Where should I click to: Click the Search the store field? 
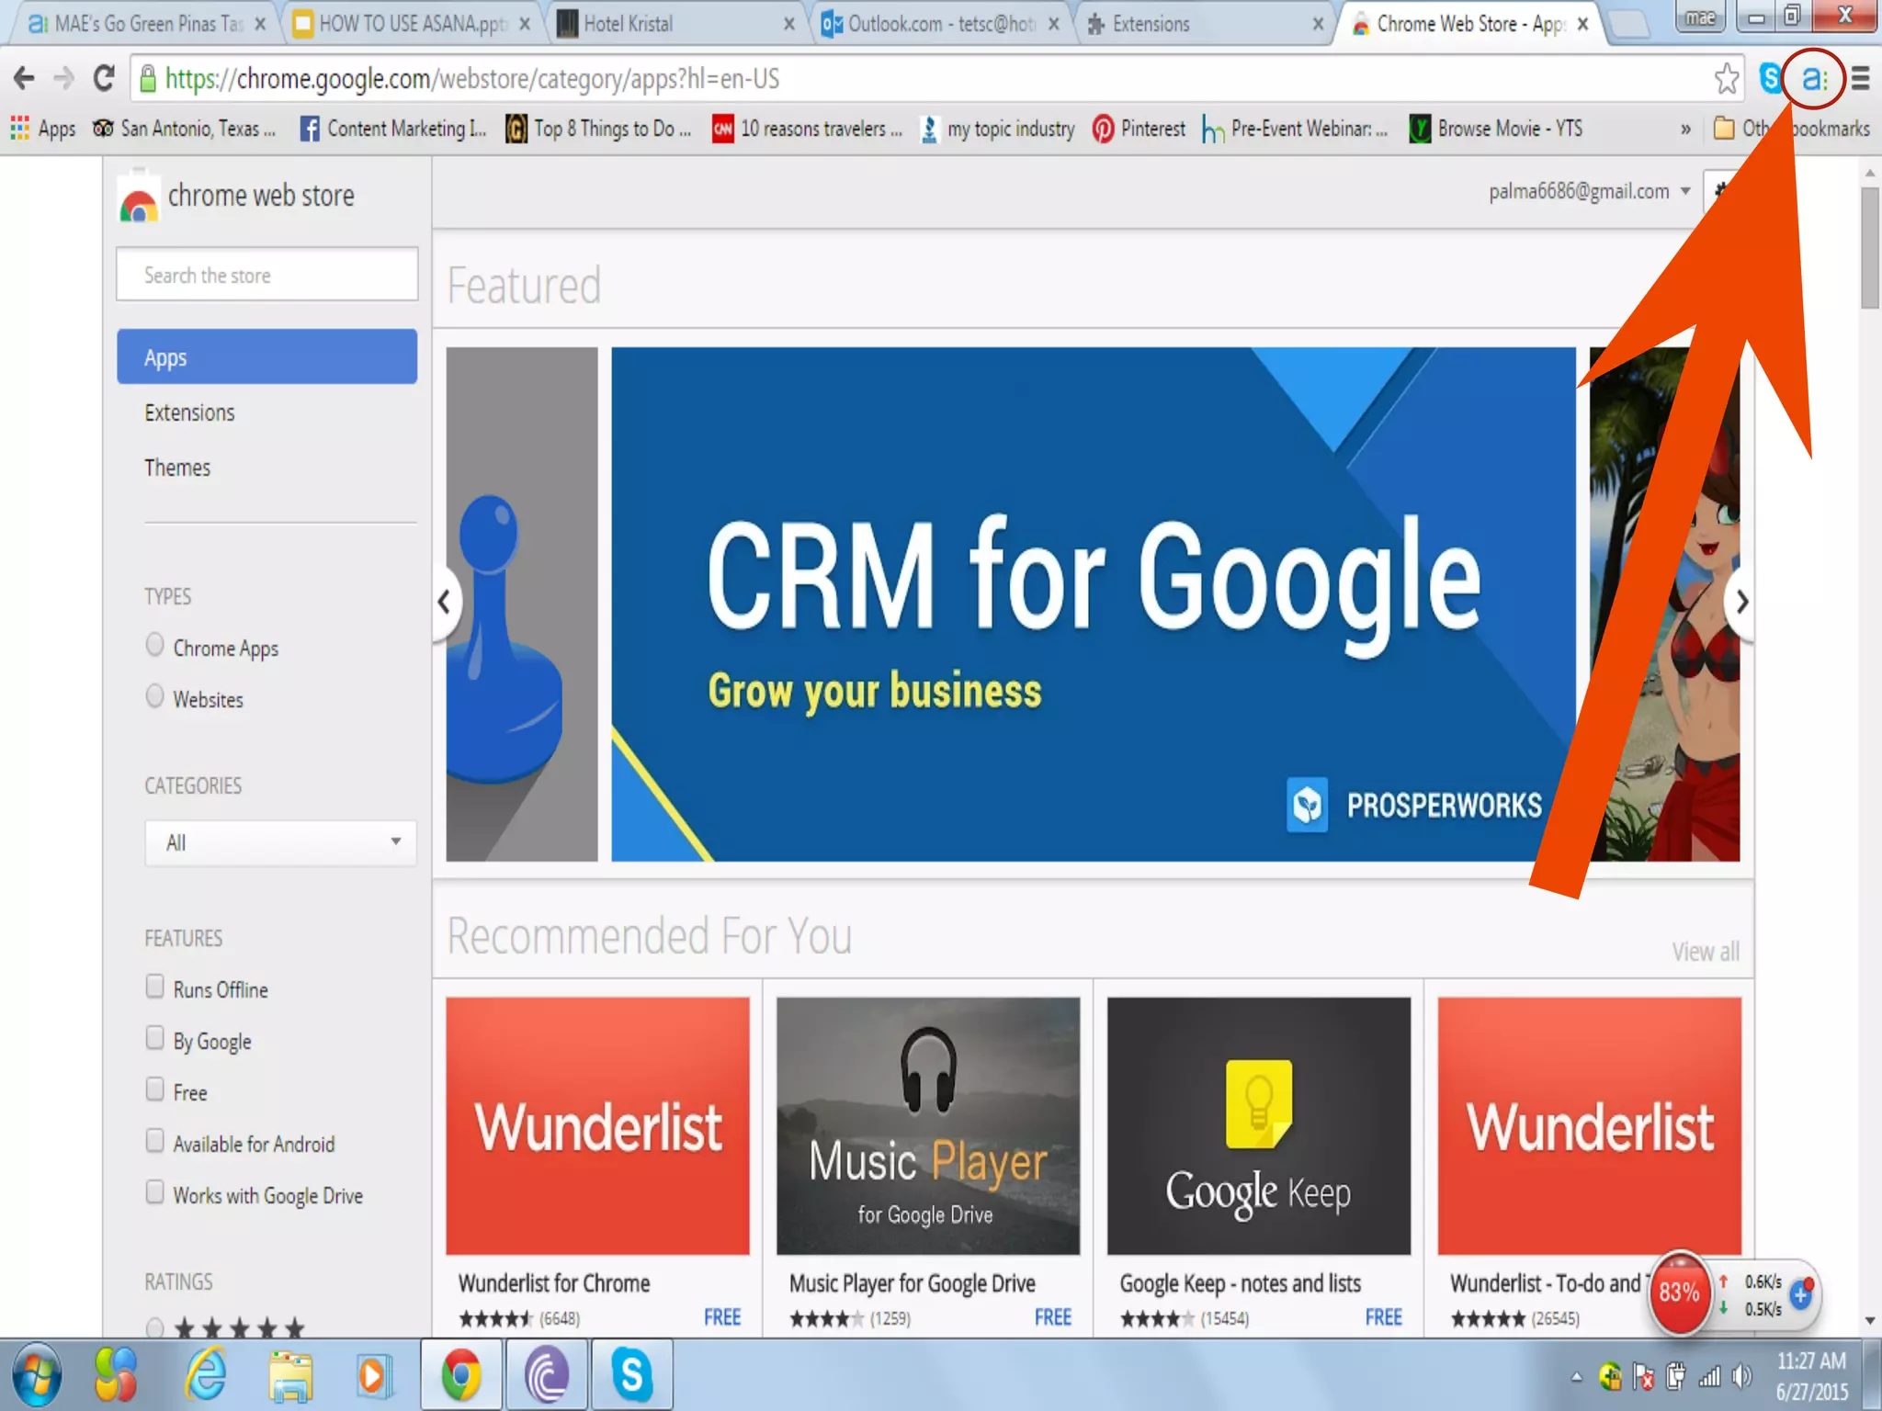point(266,275)
